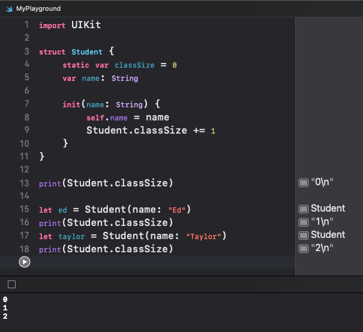Click print call on line 13
This screenshot has width=363, height=332.
[50, 183]
